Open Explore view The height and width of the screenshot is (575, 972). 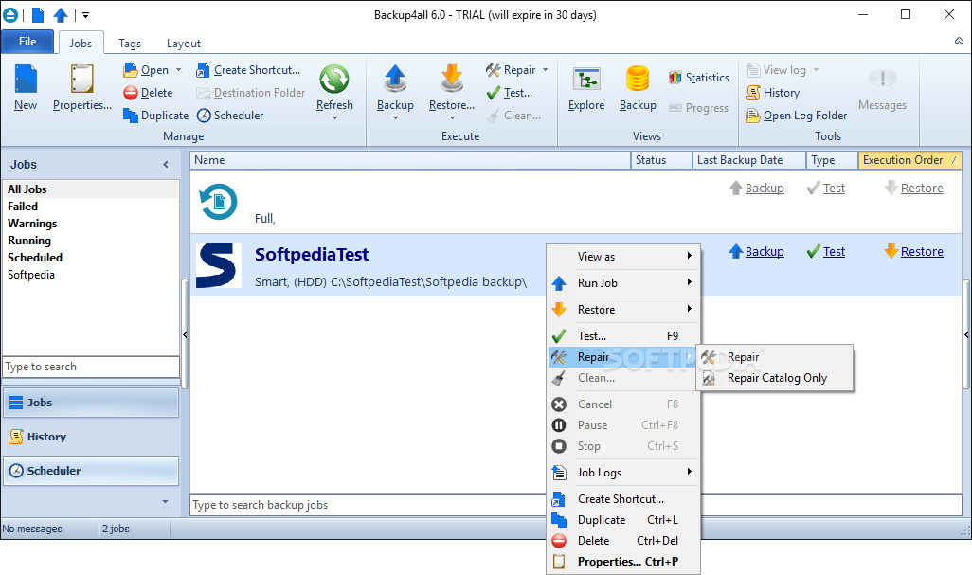(585, 89)
